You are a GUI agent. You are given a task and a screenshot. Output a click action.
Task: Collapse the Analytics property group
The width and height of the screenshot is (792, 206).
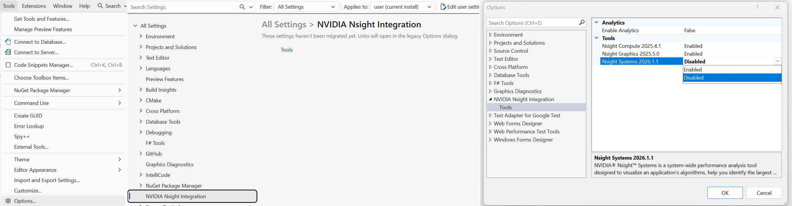pos(597,22)
